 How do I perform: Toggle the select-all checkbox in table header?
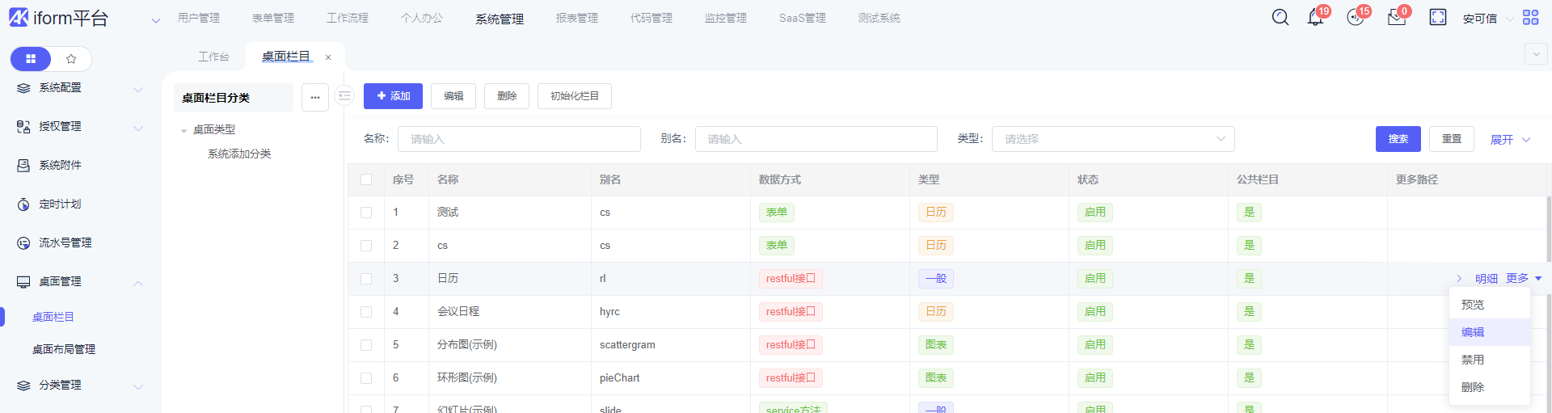366,179
